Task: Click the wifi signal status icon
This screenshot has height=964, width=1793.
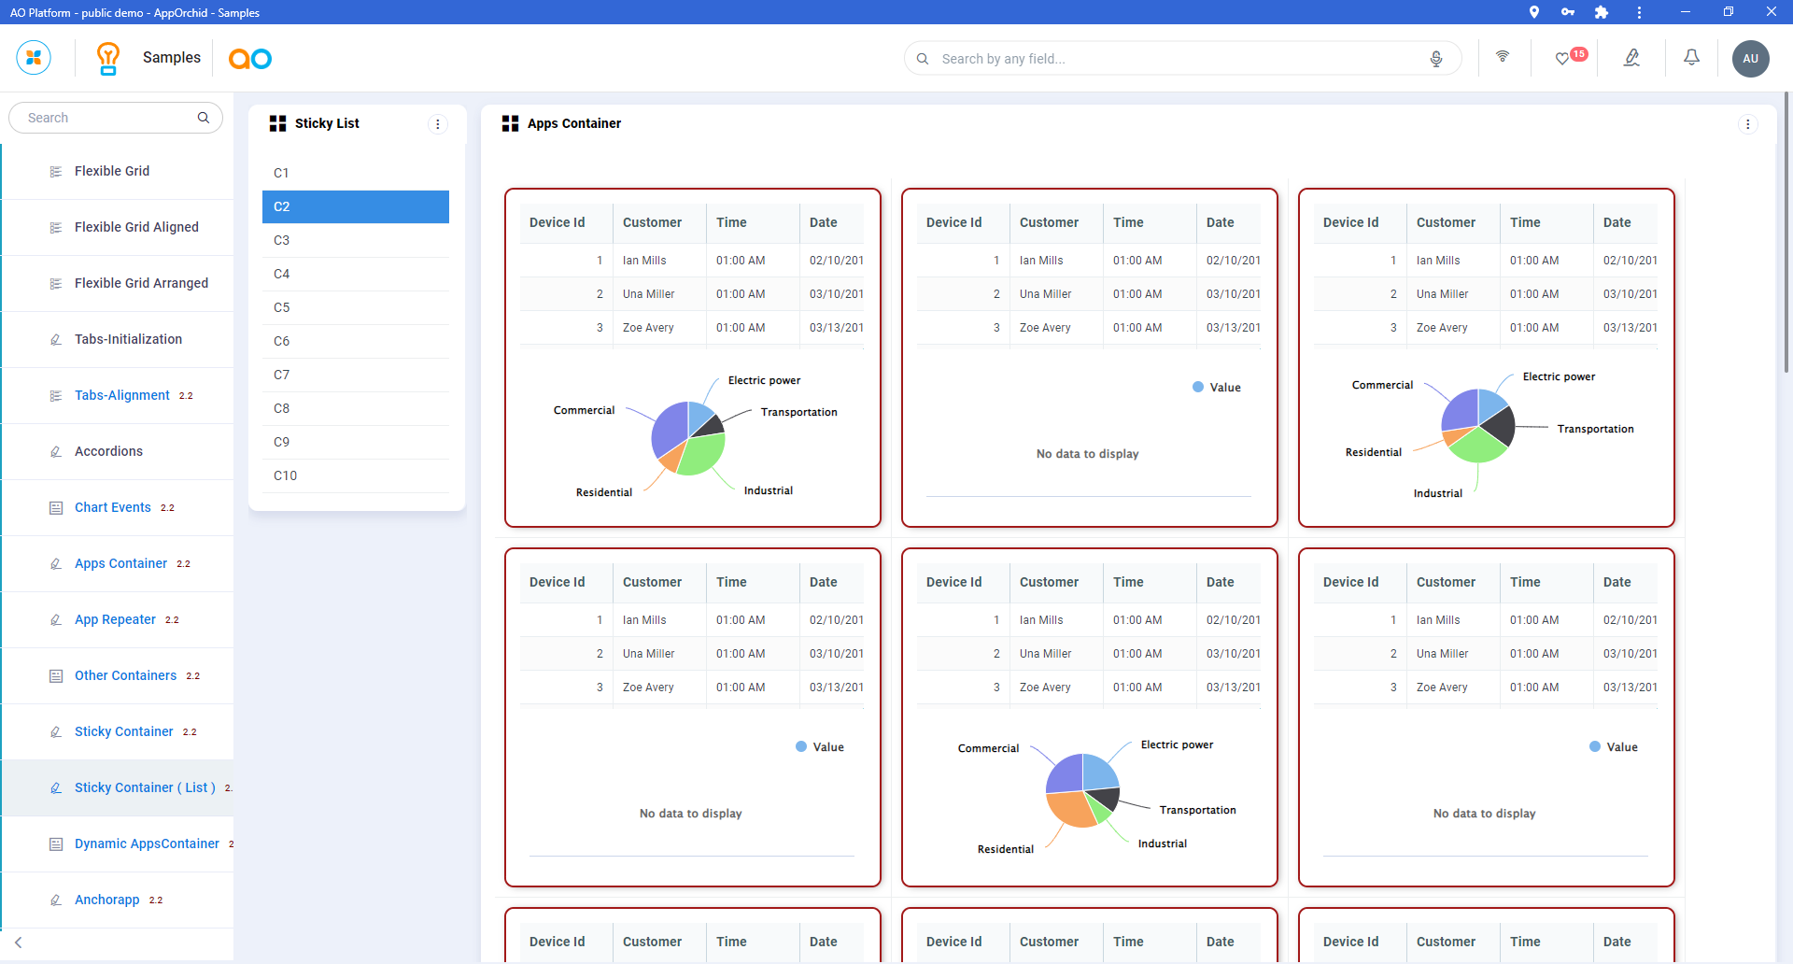Action: [1503, 57]
